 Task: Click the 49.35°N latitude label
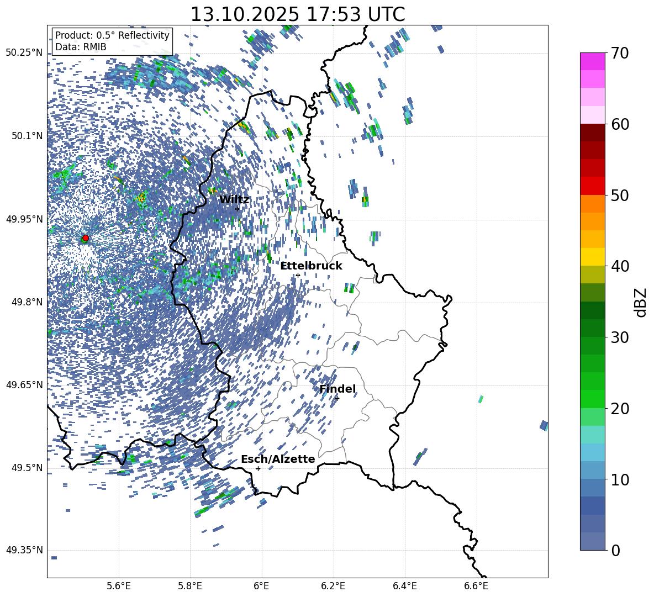[24, 550]
